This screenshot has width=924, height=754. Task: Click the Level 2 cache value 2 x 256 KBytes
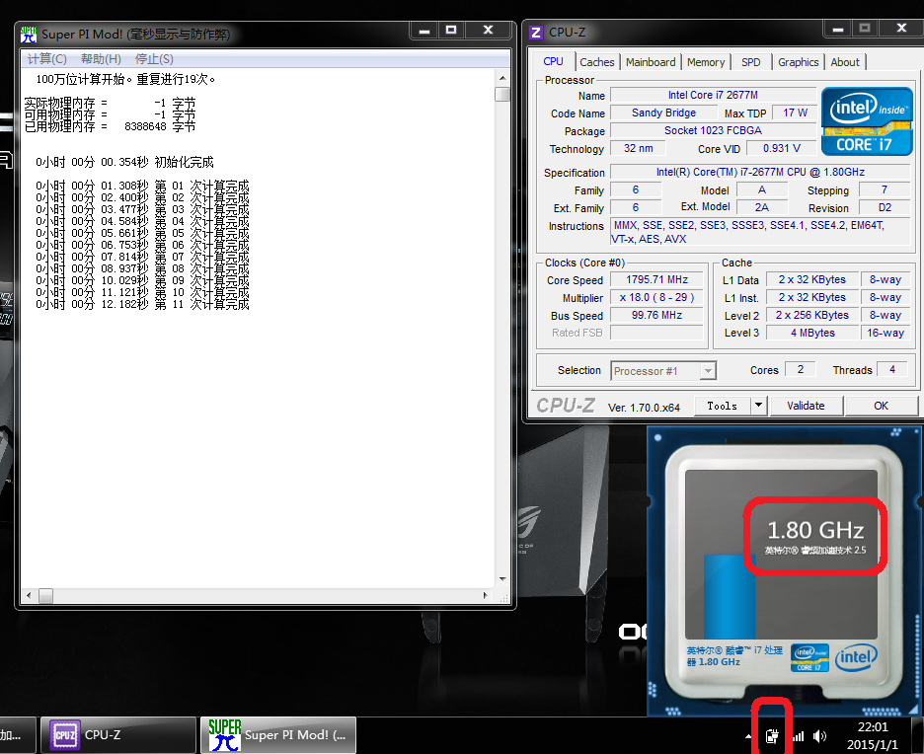pyautogui.click(x=812, y=315)
